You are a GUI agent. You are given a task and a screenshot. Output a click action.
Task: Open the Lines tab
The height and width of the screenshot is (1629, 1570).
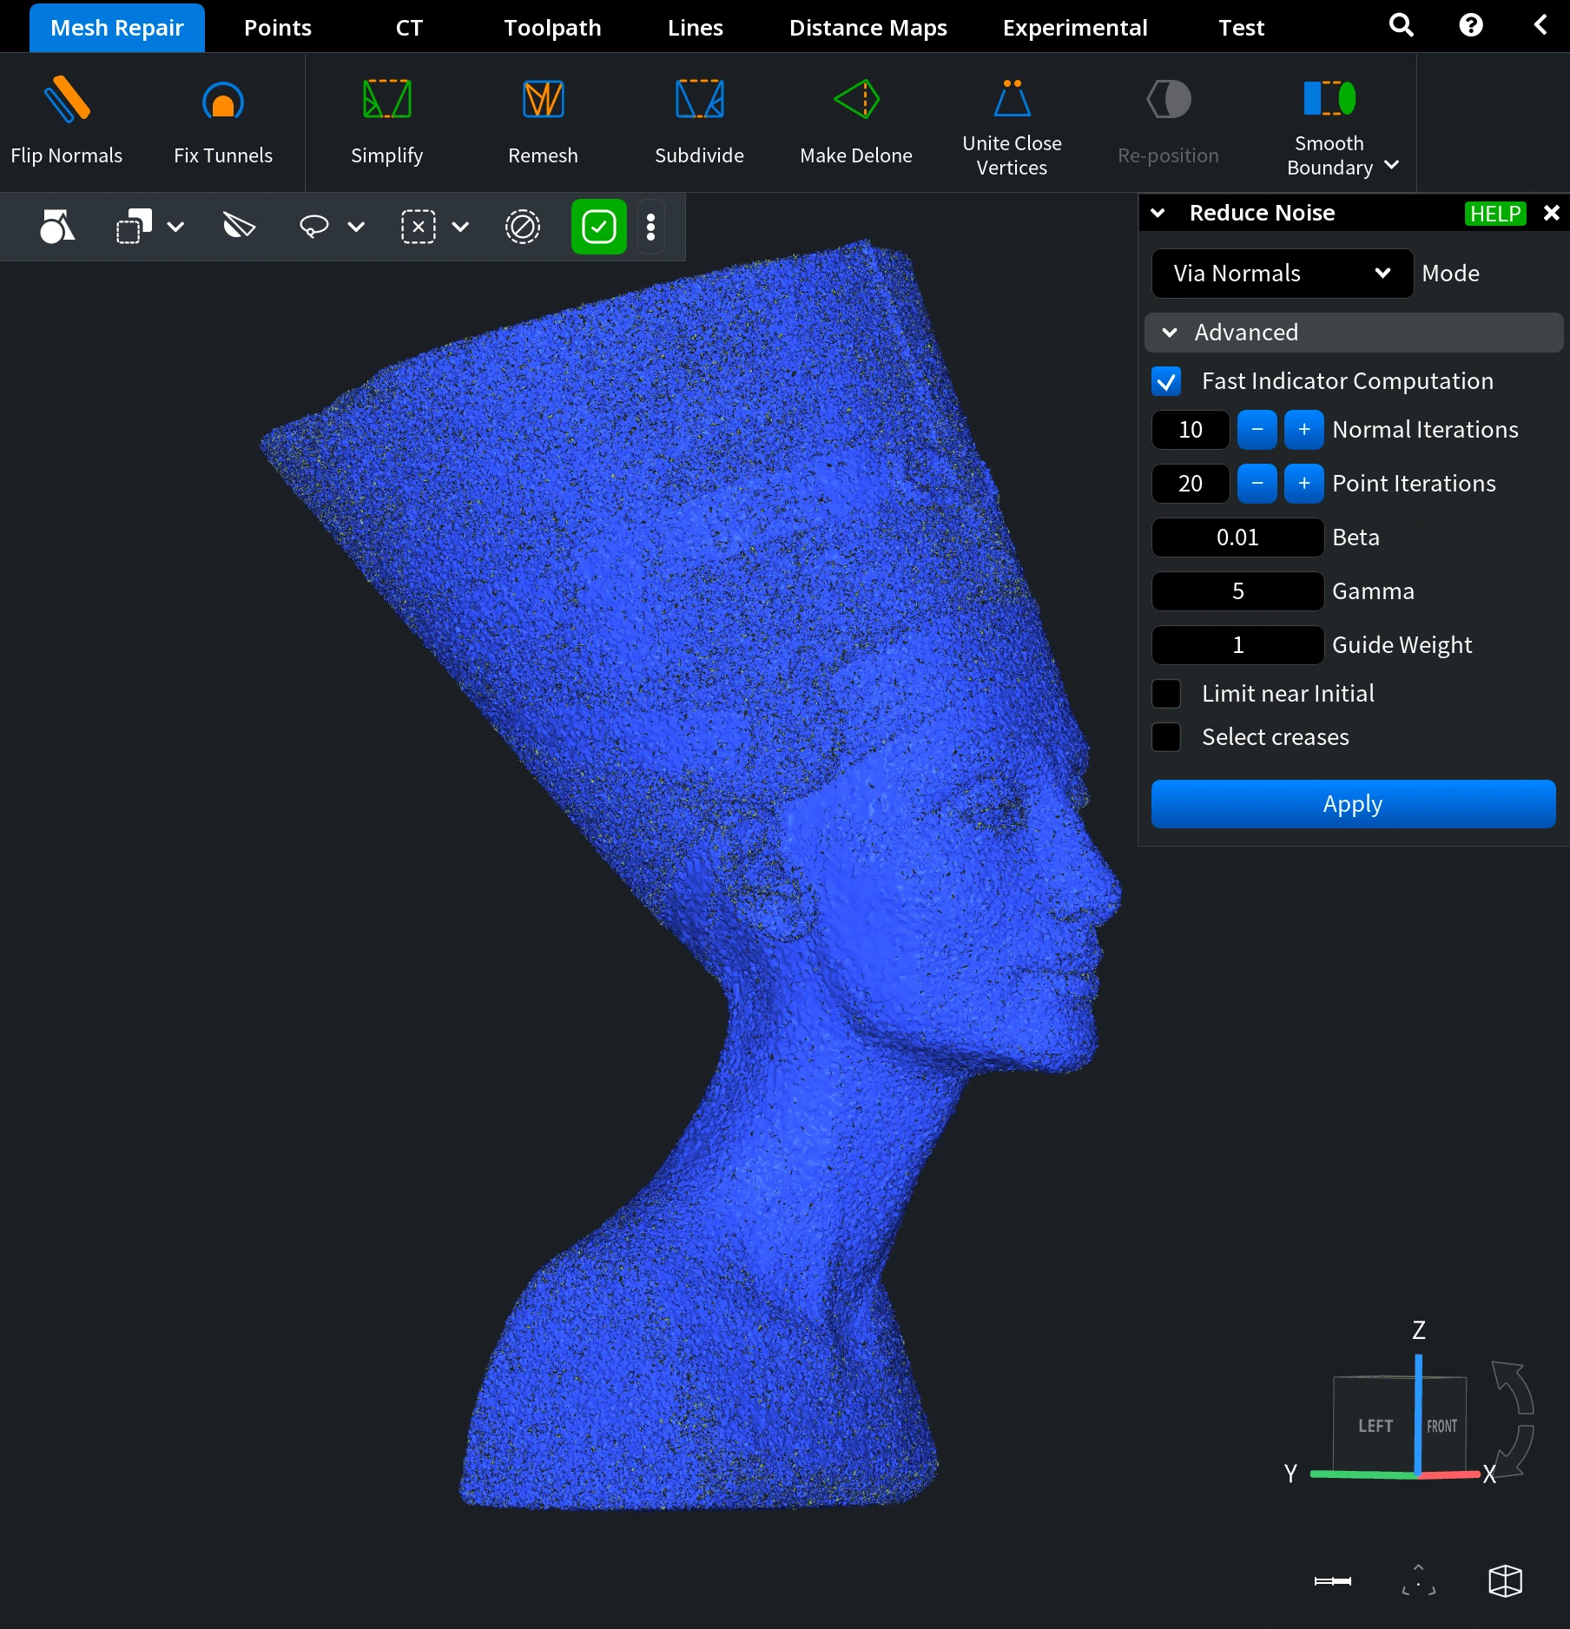point(696,28)
